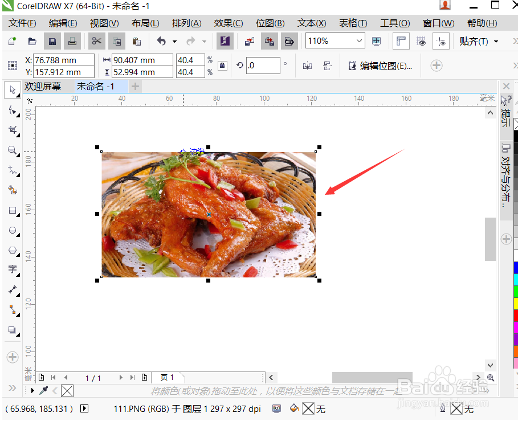Viewport: 518px width, 421px height.
Task: Click the X position input field
Action: coord(64,60)
